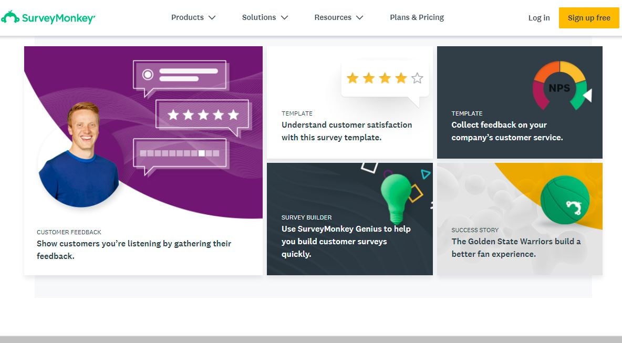Click the Sign up free button
This screenshot has height=343, width=622.
(589, 18)
